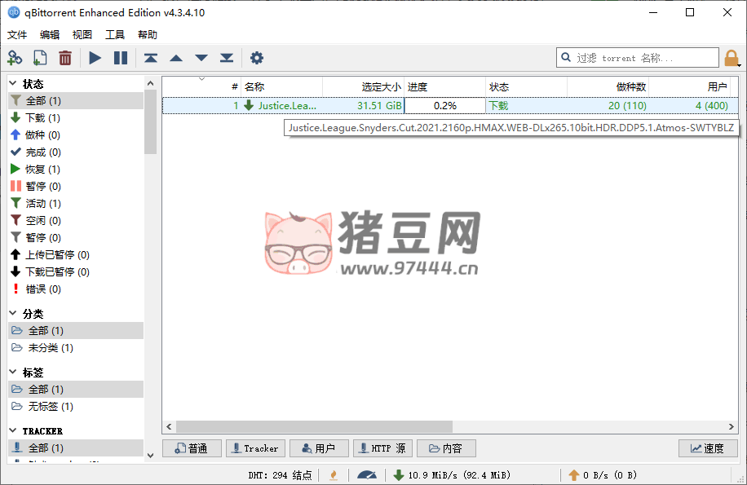Show the 速度 speed graph panel
This screenshot has height=485, width=747.
point(707,448)
